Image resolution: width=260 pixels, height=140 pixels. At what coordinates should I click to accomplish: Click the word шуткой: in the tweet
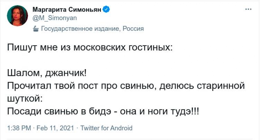click(25, 99)
